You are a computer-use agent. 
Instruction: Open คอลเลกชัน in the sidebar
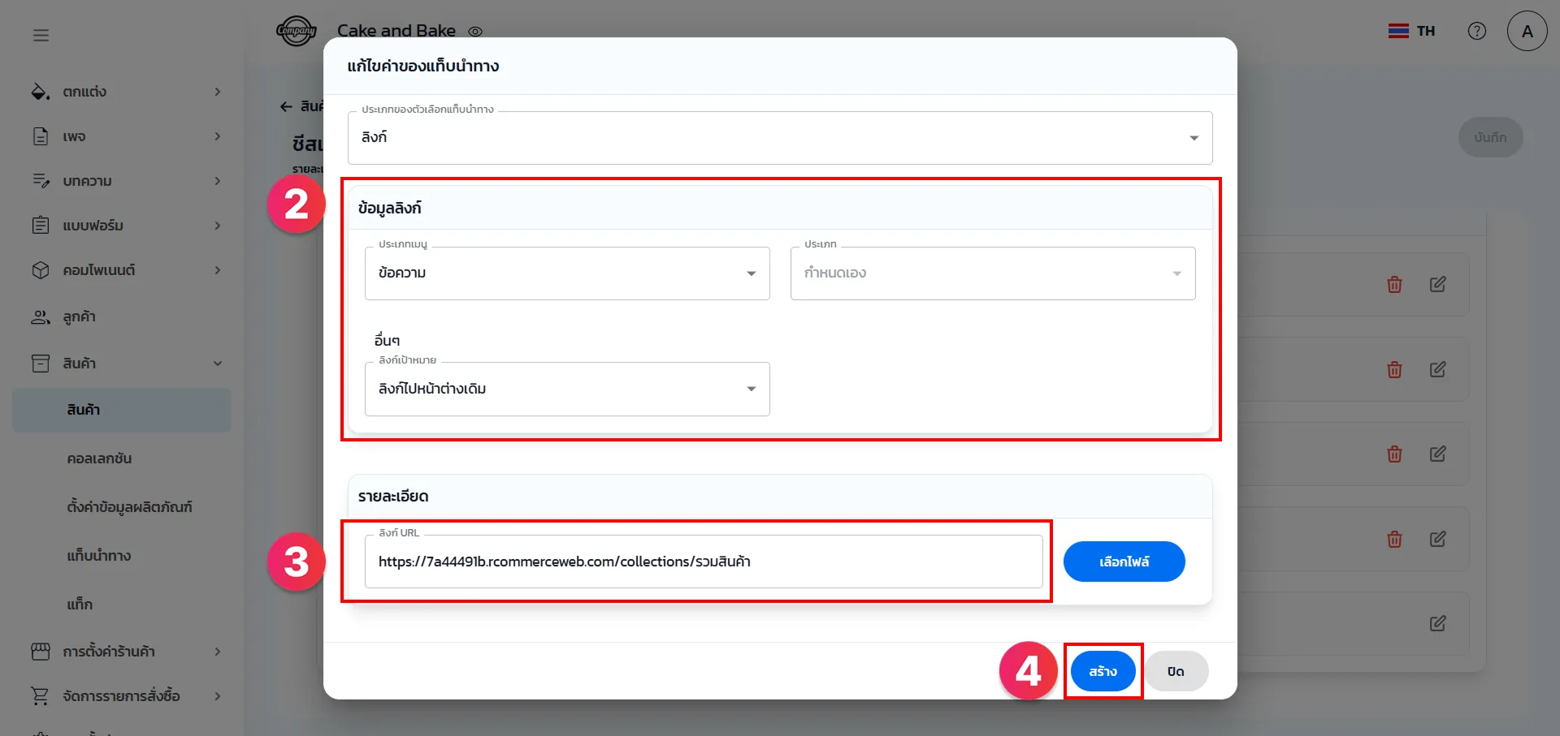pos(99,458)
